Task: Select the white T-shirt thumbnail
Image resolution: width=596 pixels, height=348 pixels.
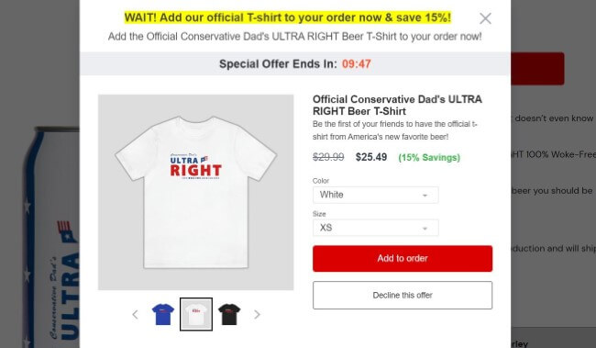Action: click(x=196, y=315)
